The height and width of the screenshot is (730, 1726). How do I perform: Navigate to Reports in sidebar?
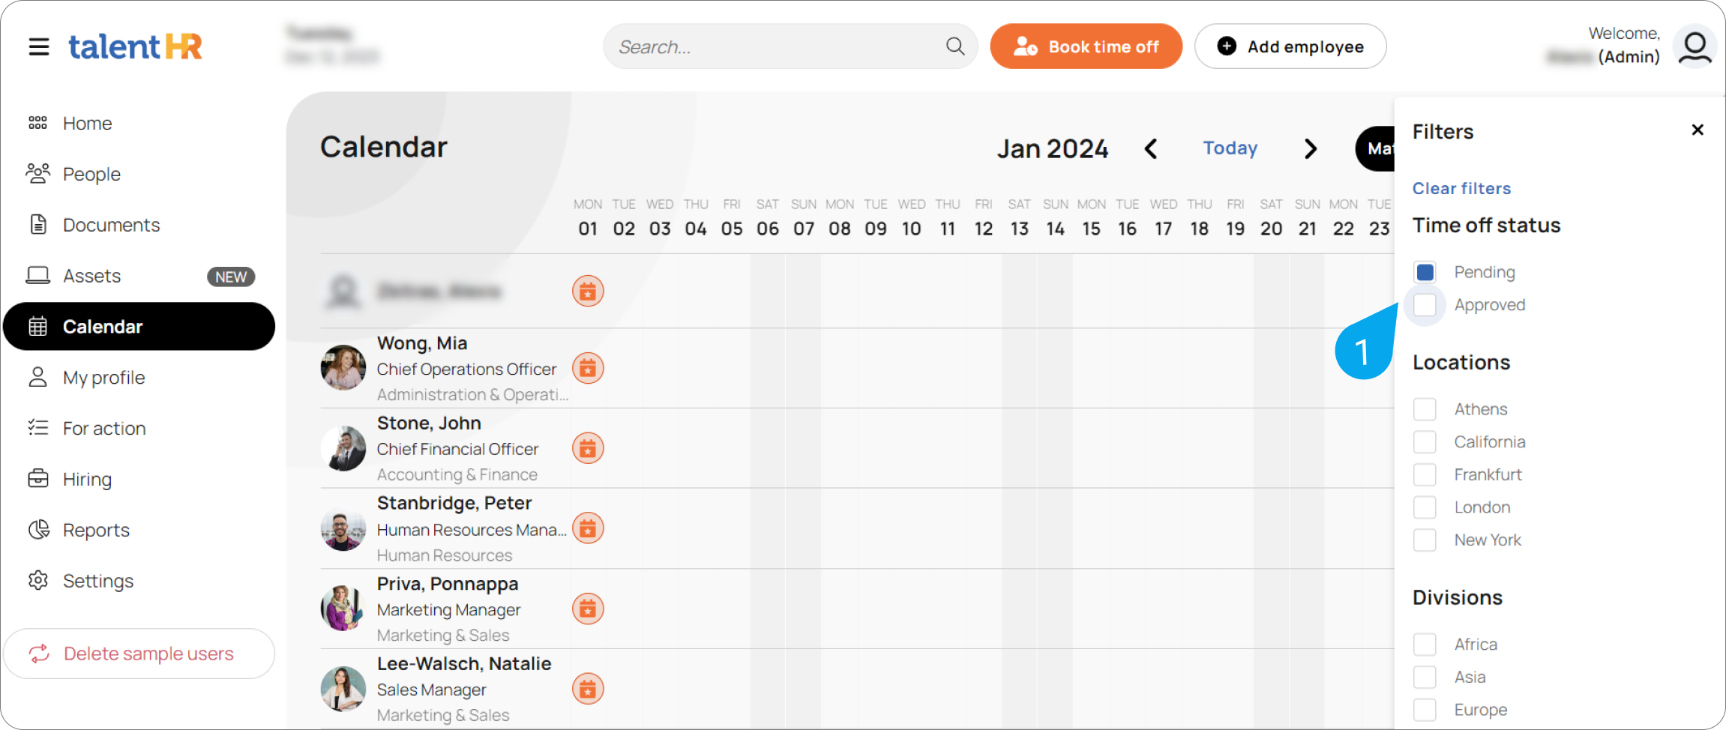[x=96, y=530]
